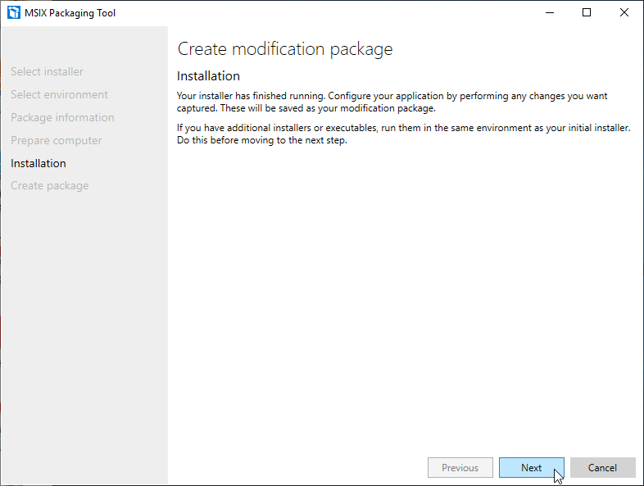This screenshot has width=644, height=486.
Task: Click the Installation subheading in the main pane
Action: pyautogui.click(x=208, y=76)
